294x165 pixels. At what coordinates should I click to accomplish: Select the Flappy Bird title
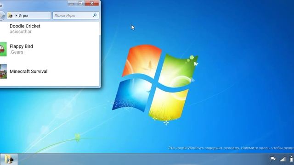click(x=21, y=46)
